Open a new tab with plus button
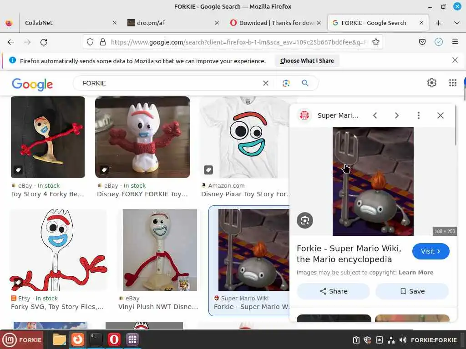Viewport: 466px width, 349px height. (438, 23)
